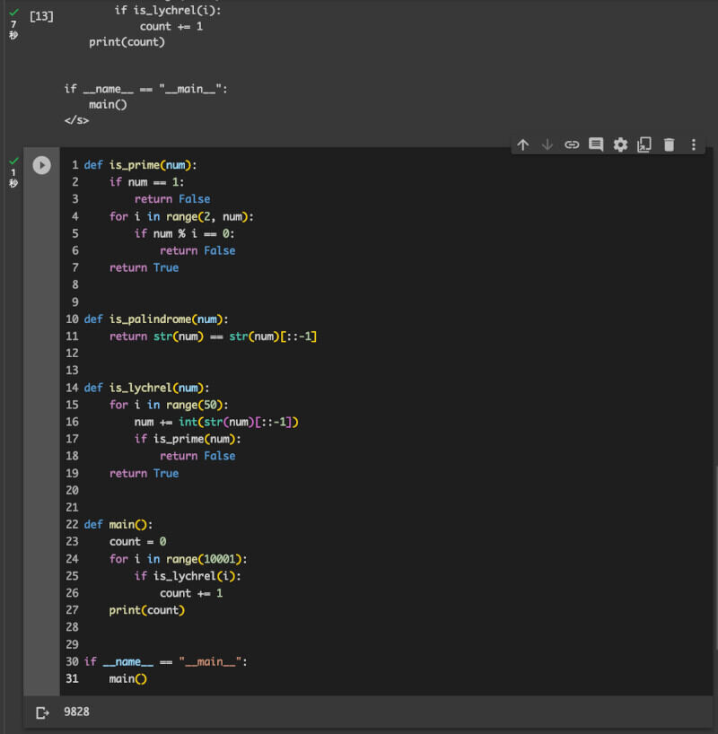Add a comment to the cell

click(x=596, y=144)
